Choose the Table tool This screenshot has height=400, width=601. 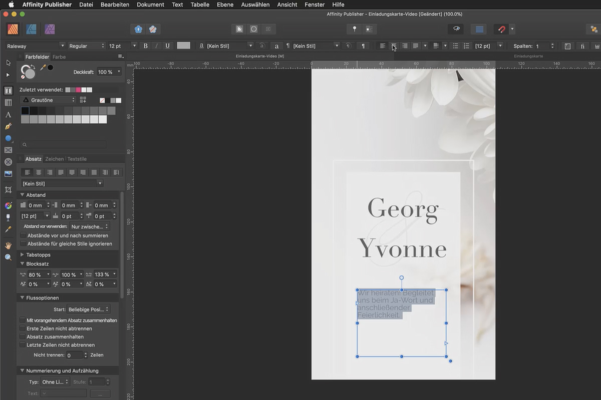pos(8,102)
